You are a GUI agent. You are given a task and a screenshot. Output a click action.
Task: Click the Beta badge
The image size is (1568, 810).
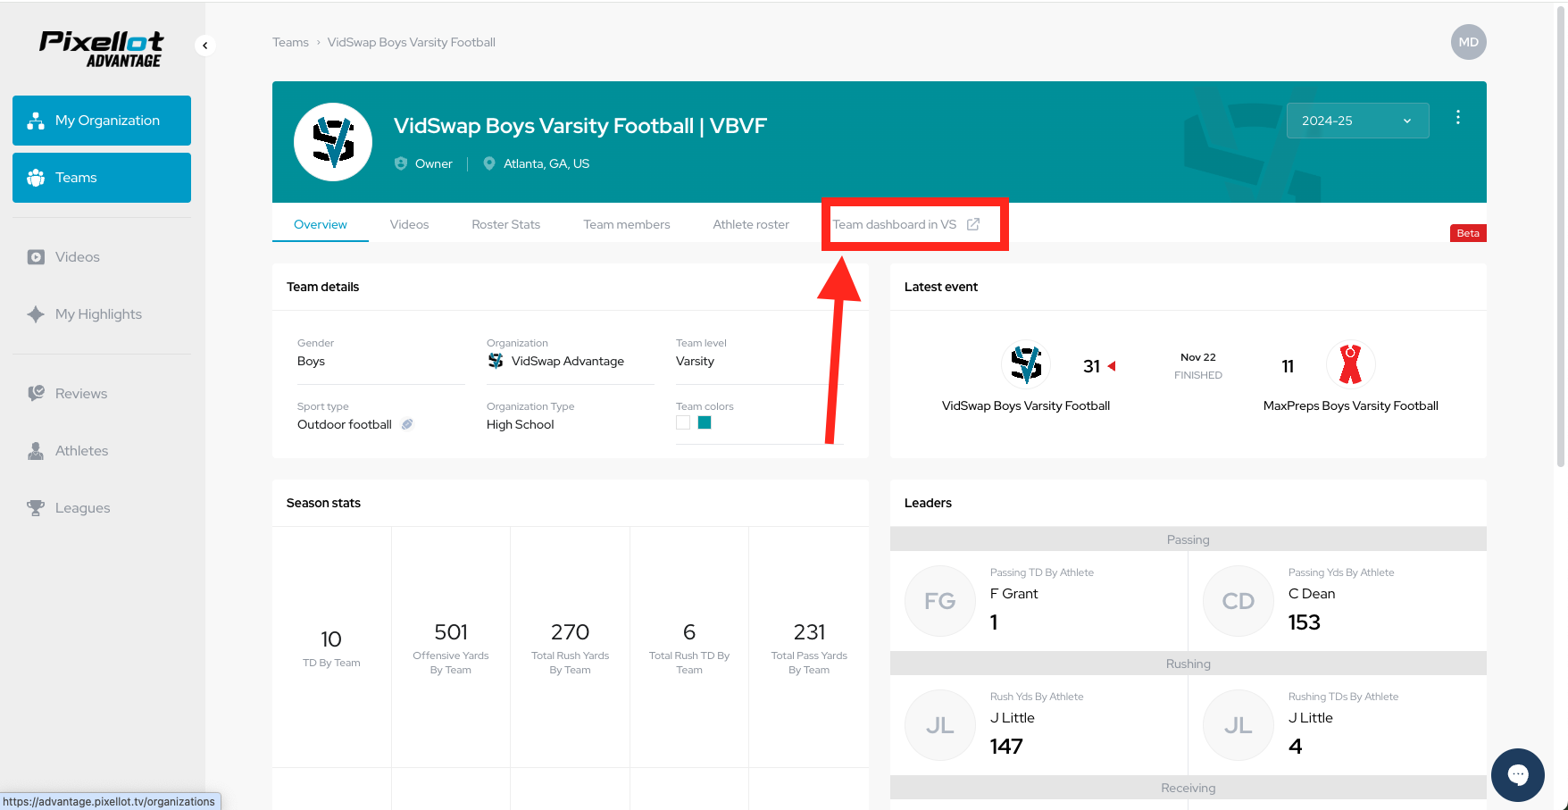[x=1468, y=233]
